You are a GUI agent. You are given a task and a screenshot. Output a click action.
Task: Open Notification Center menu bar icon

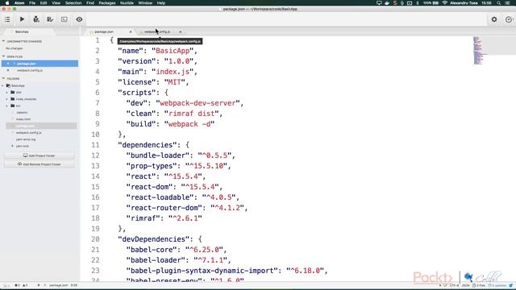(508, 3)
